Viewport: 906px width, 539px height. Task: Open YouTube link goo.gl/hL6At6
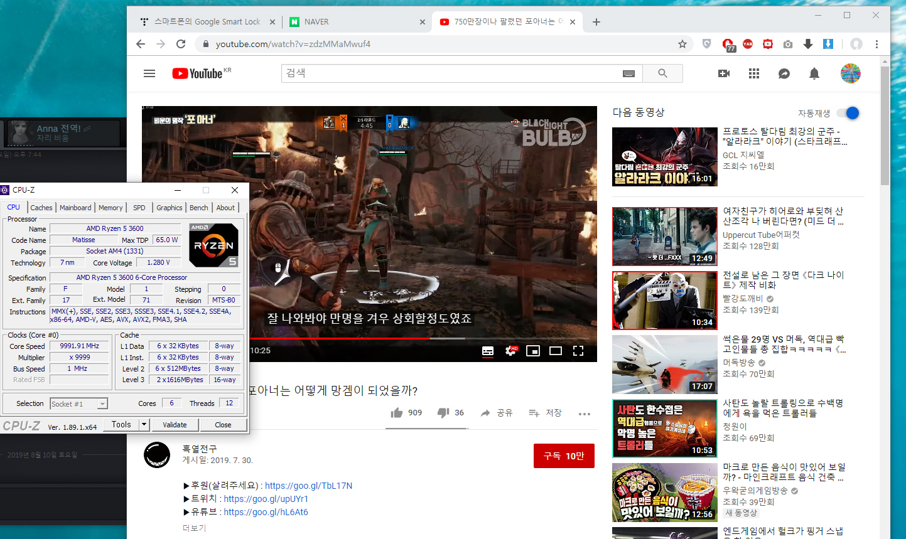click(x=266, y=512)
